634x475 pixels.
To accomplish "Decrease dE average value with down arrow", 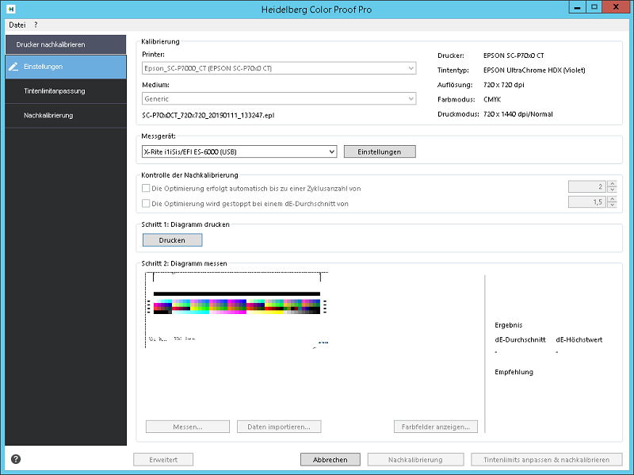I will click(x=612, y=205).
